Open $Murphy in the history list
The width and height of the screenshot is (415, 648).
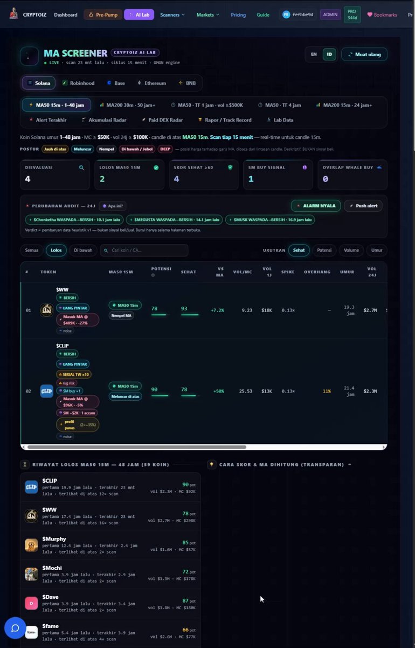click(110, 545)
